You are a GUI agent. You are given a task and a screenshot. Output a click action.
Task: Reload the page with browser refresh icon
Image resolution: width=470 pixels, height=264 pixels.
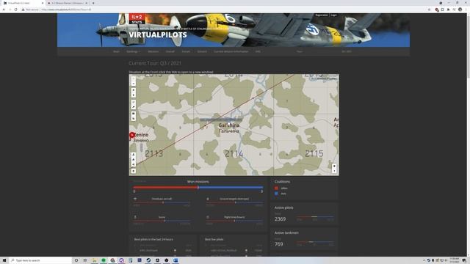(x=16, y=10)
